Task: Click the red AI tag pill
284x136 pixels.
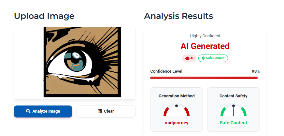Action: pyautogui.click(x=189, y=58)
